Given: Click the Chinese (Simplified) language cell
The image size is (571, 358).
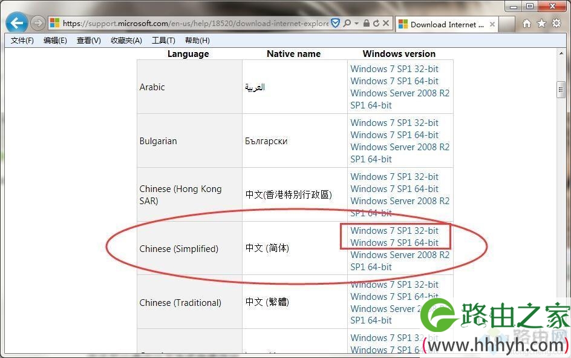Looking at the screenshot, I should pyautogui.click(x=189, y=248).
